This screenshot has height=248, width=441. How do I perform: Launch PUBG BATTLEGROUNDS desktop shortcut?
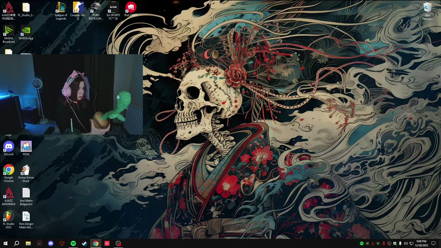96,11
